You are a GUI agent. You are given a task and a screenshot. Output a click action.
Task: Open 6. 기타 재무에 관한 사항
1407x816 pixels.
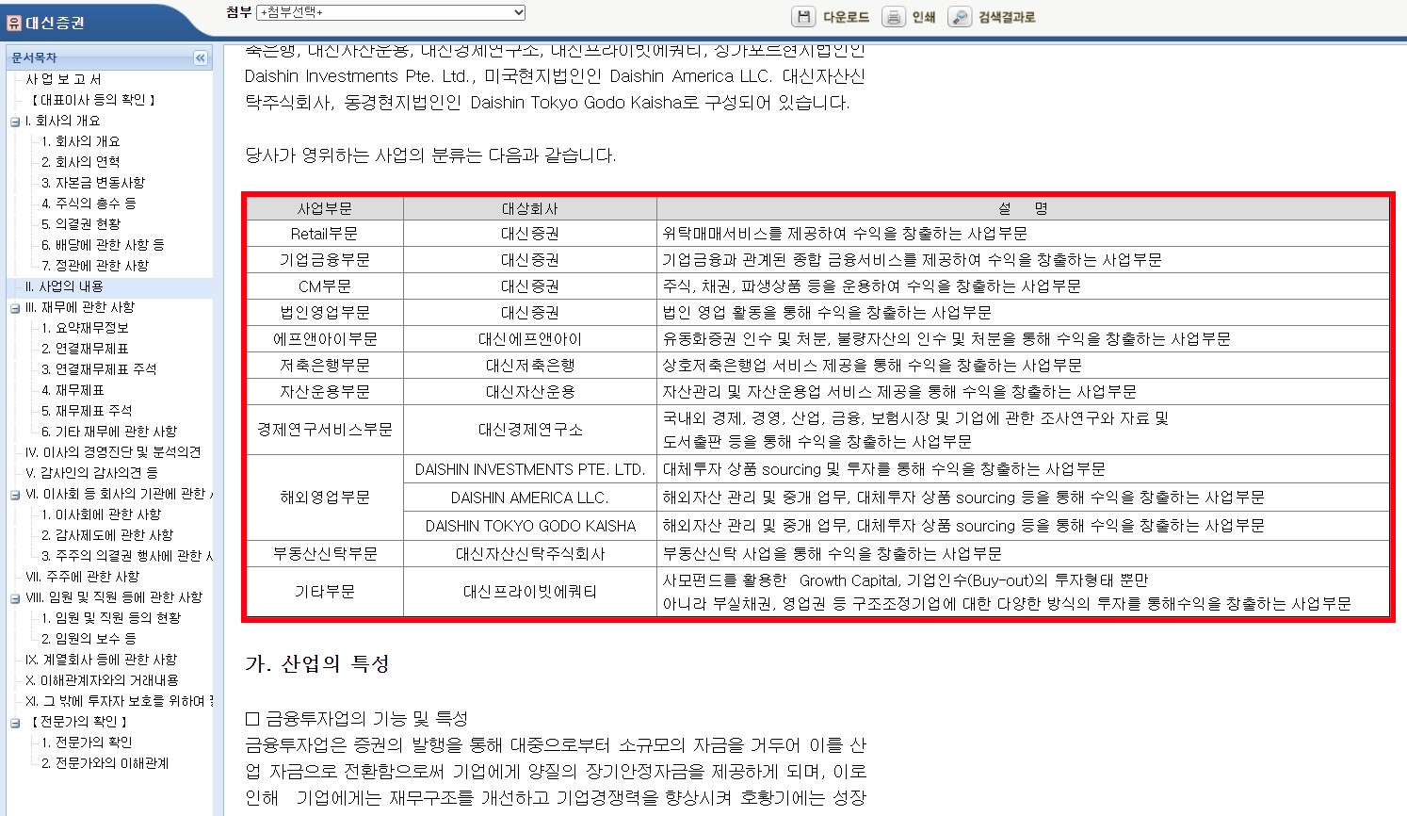(109, 432)
